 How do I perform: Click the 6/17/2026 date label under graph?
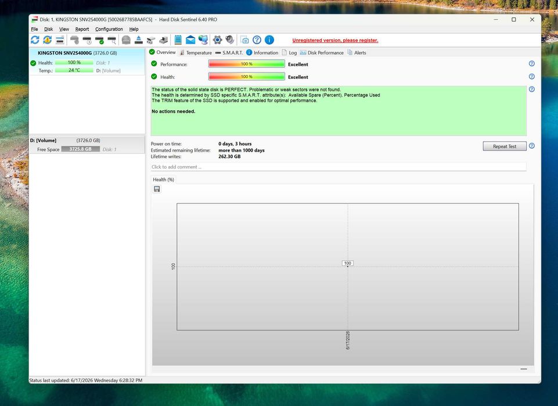point(348,340)
